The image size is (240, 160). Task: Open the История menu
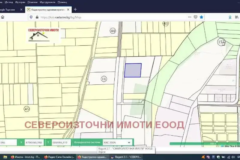point(20,2)
